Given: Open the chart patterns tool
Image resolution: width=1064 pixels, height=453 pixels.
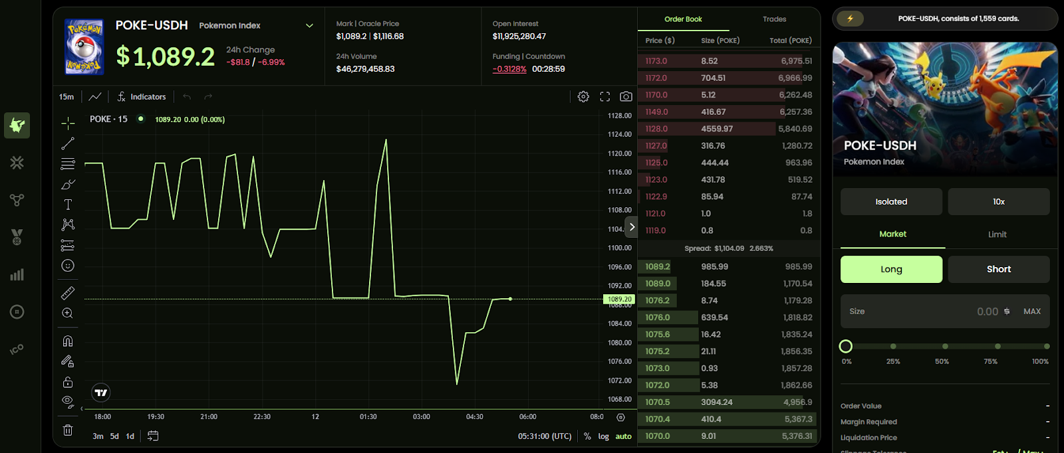Looking at the screenshot, I should point(68,225).
